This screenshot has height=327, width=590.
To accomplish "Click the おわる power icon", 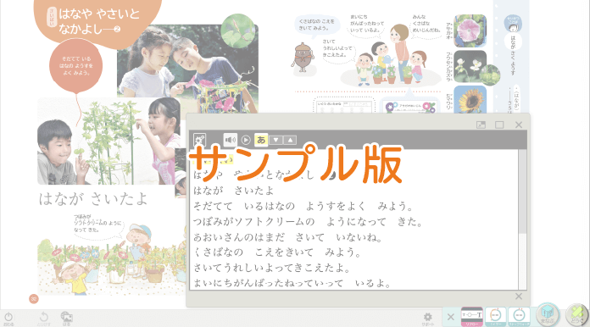I will 8,319.
